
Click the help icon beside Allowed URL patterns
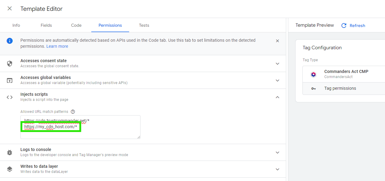point(73,112)
